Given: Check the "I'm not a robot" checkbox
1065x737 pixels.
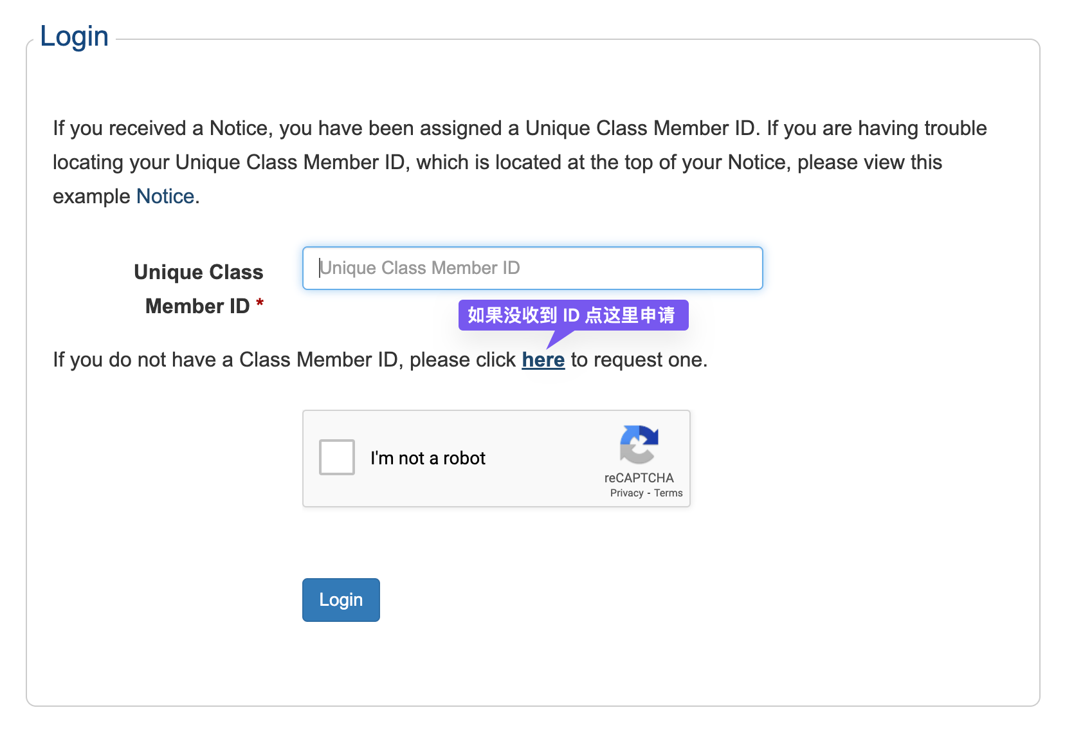Looking at the screenshot, I should click(x=337, y=457).
